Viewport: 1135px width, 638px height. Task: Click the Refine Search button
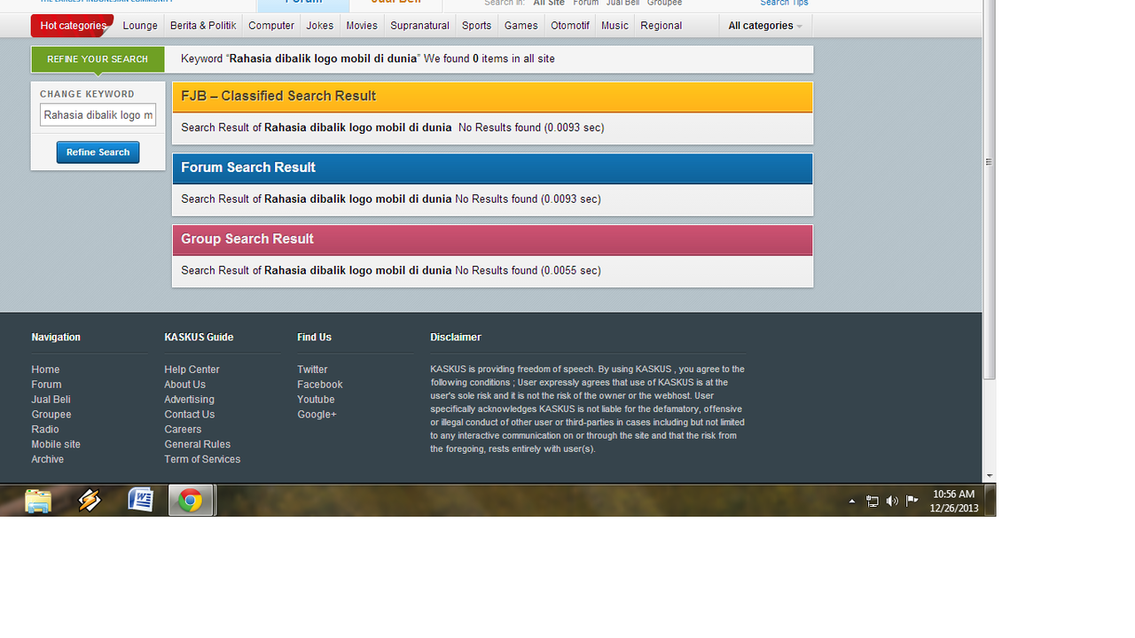98,152
